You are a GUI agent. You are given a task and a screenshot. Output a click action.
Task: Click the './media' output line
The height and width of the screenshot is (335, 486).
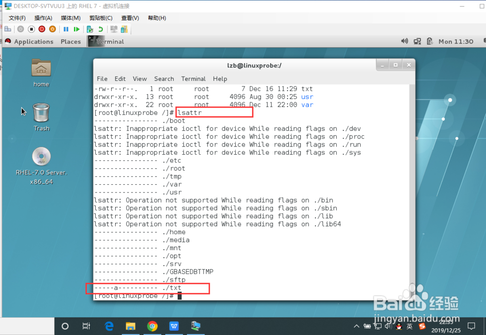click(x=142, y=240)
